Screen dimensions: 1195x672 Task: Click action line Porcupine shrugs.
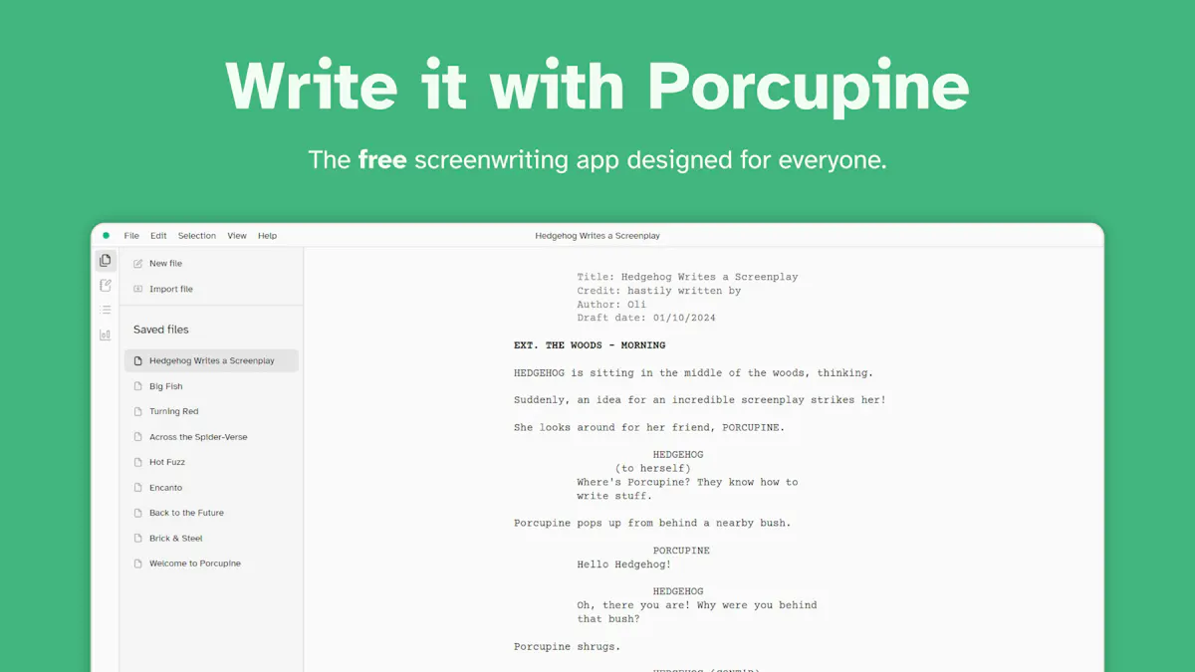point(567,646)
